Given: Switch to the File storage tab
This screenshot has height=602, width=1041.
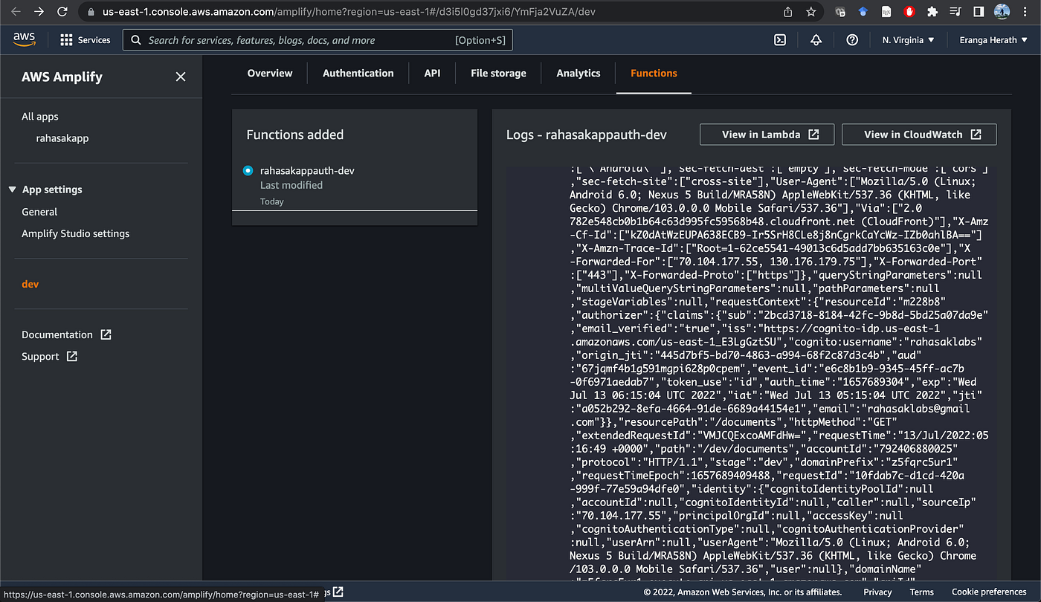Looking at the screenshot, I should pos(498,73).
